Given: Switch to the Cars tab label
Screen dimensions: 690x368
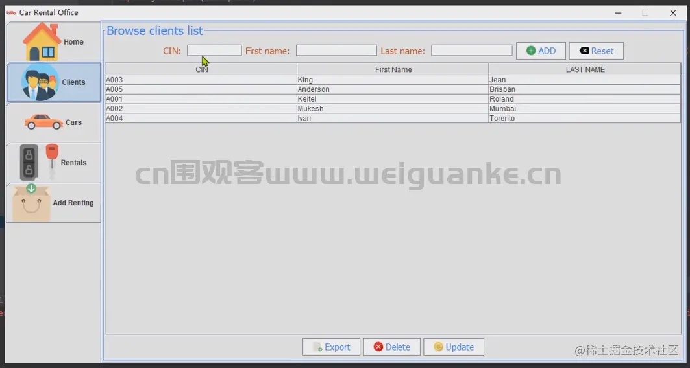Looking at the screenshot, I should [x=73, y=122].
